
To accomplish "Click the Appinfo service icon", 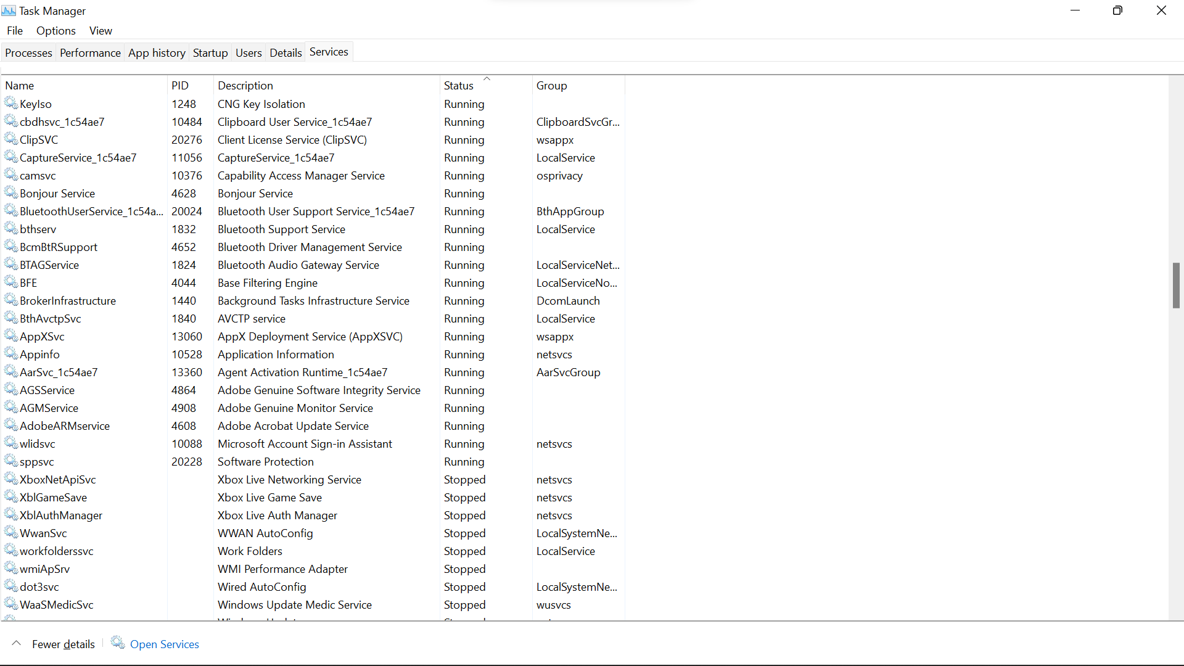I will pyautogui.click(x=11, y=353).
